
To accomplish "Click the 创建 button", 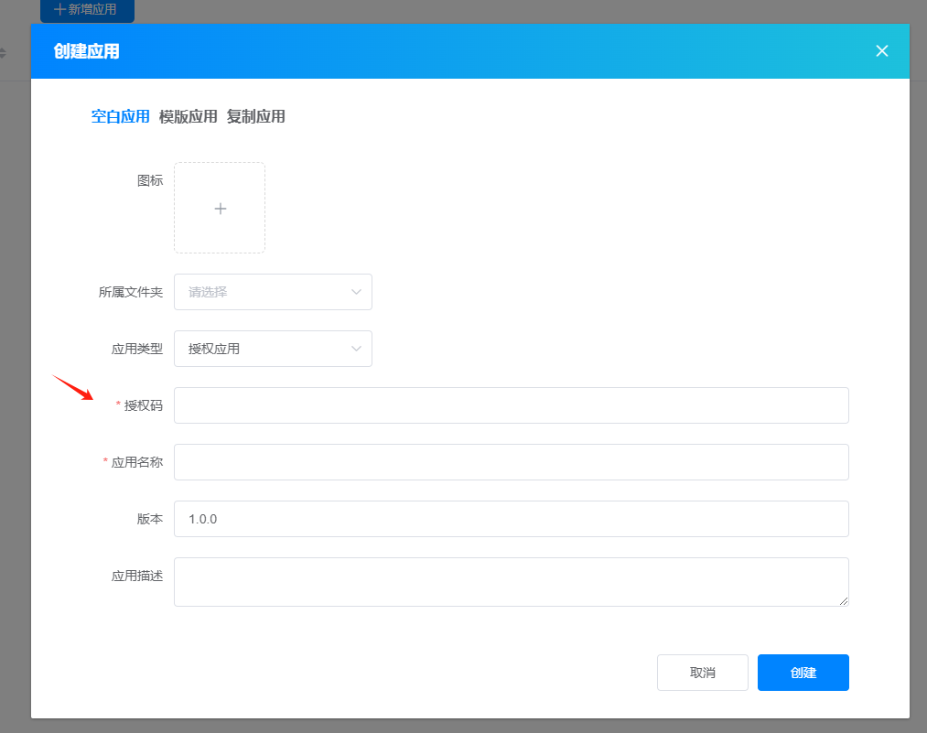I will [803, 673].
